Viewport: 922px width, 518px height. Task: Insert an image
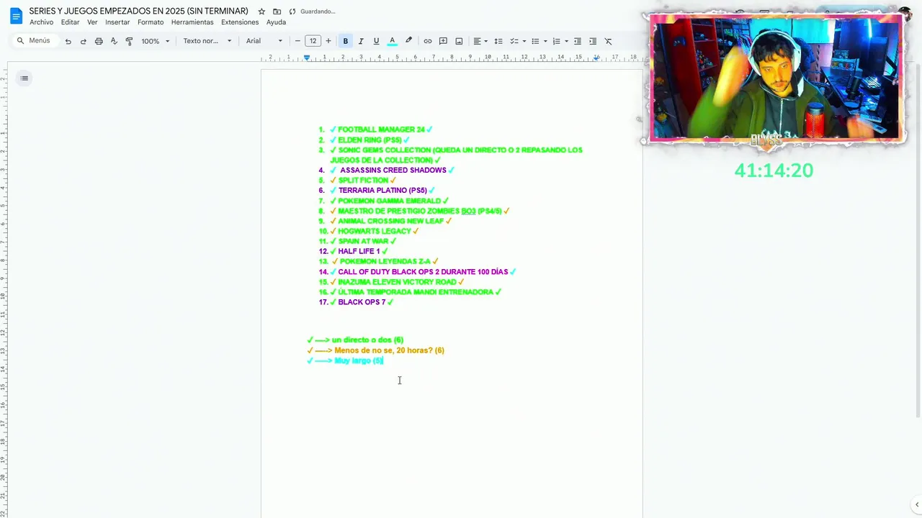pyautogui.click(x=459, y=41)
